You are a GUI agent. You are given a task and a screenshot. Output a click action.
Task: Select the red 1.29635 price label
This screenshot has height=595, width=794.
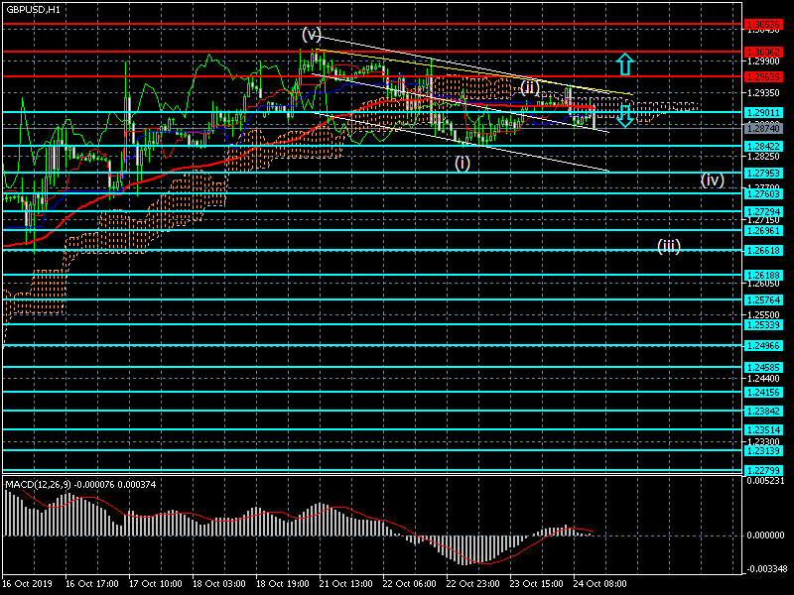pos(763,77)
